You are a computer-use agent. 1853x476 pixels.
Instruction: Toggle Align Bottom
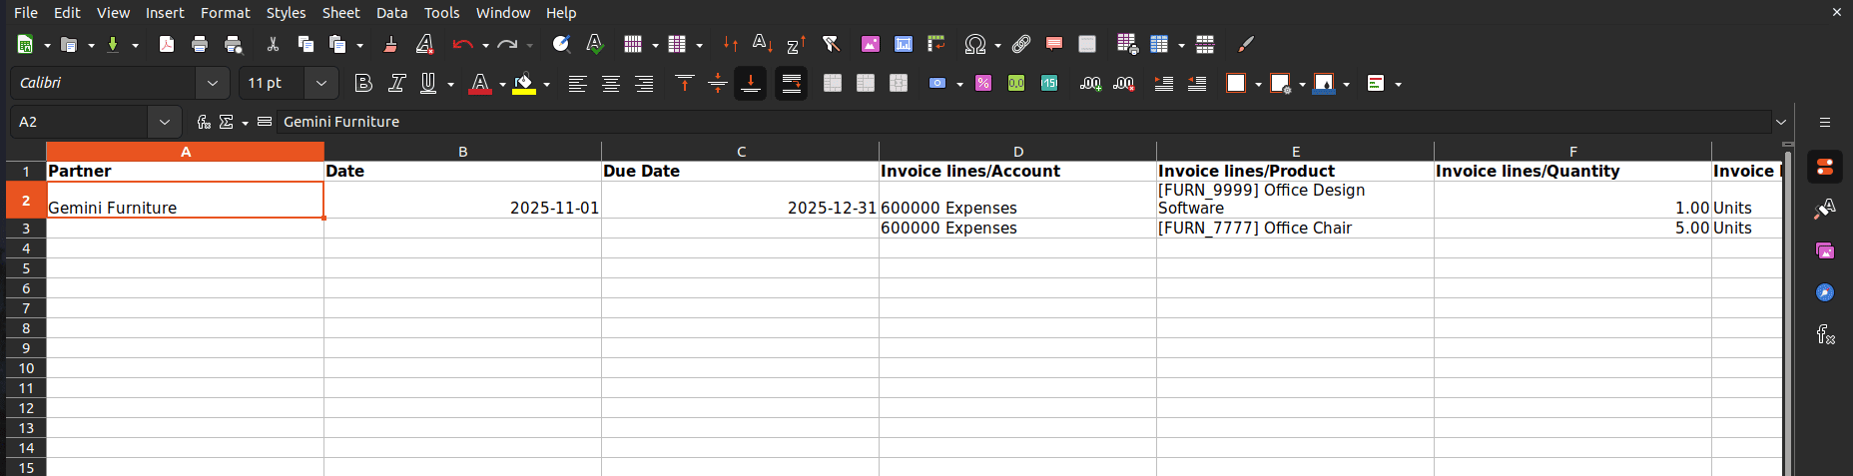(x=751, y=83)
